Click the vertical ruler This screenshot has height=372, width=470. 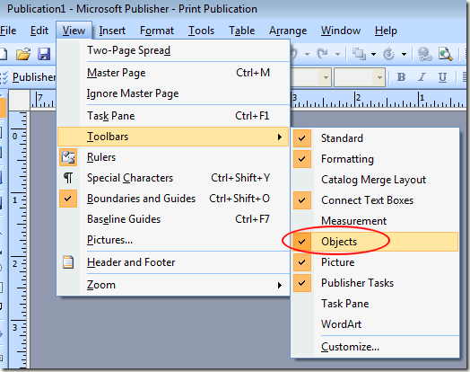(19, 240)
